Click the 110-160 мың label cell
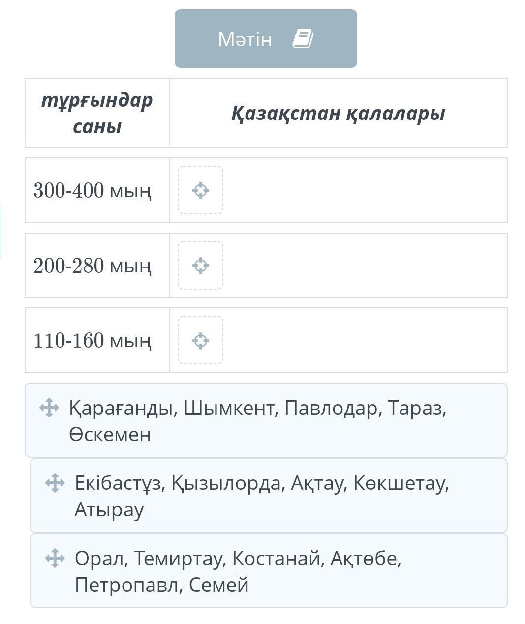 click(x=93, y=340)
